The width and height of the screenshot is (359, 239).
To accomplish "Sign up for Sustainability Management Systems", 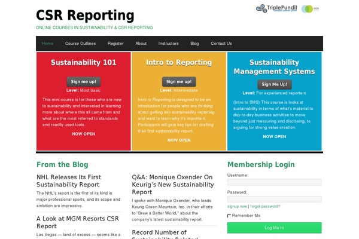I will (x=274, y=84).
